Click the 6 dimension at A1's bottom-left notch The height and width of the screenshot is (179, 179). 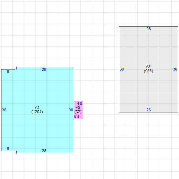pyautogui.click(x=8, y=149)
